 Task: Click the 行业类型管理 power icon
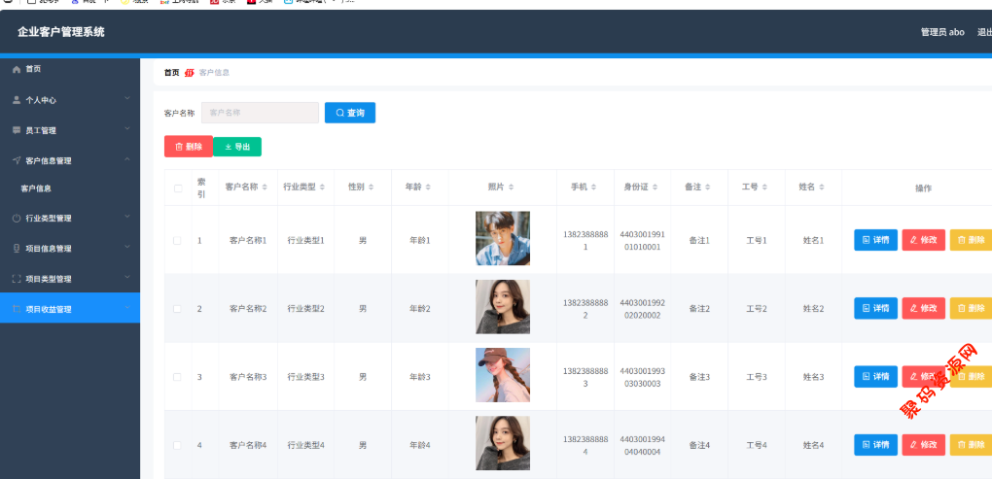point(17,219)
